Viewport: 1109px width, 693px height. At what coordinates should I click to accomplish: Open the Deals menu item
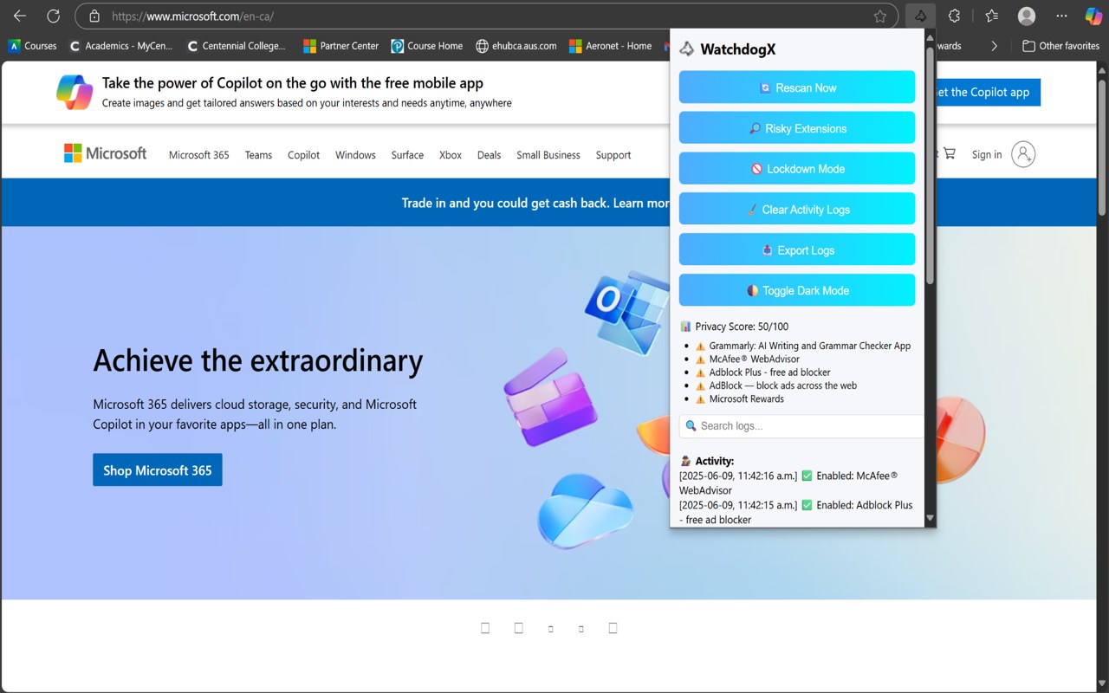pyautogui.click(x=489, y=155)
